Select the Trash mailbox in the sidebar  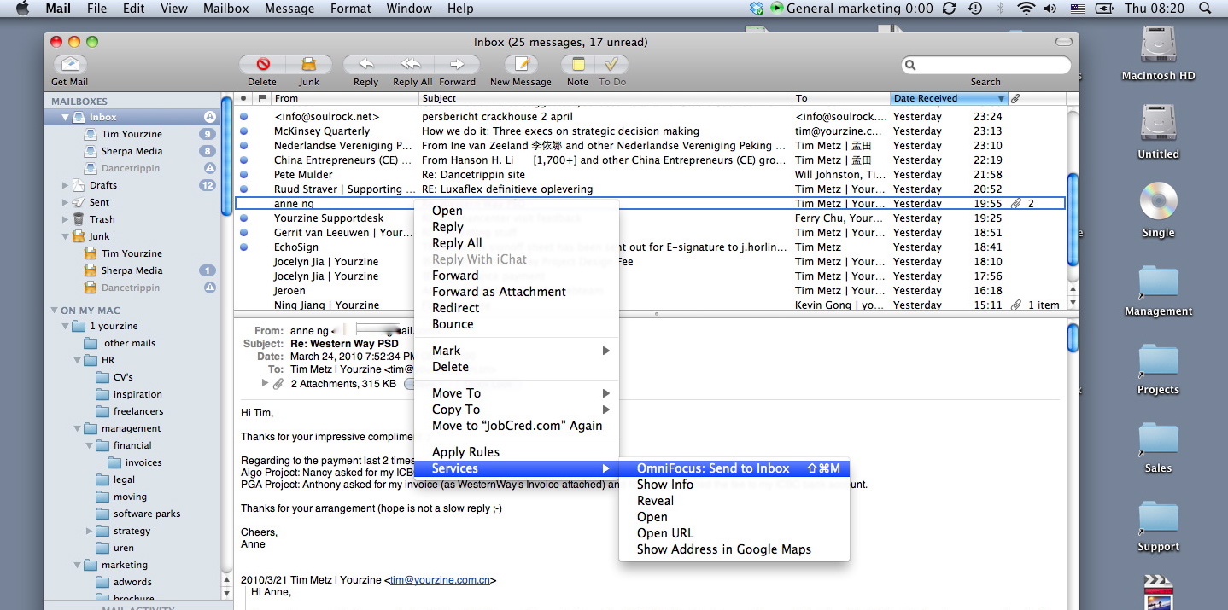102,219
